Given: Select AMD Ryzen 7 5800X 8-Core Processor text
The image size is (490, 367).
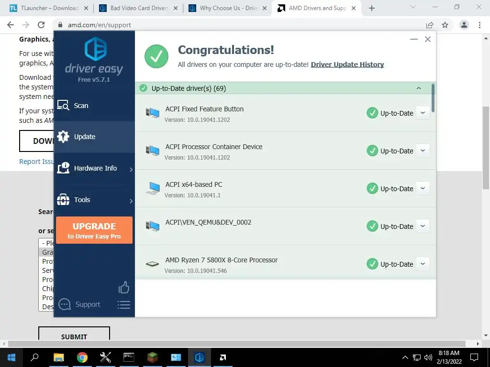Looking at the screenshot, I should (x=221, y=260).
